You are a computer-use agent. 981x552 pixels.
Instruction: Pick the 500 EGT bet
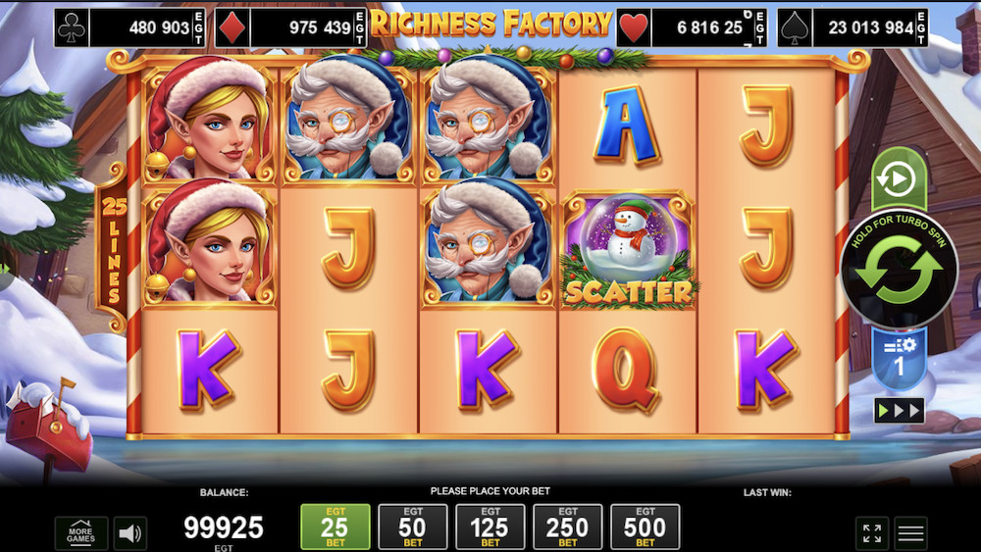point(645,527)
